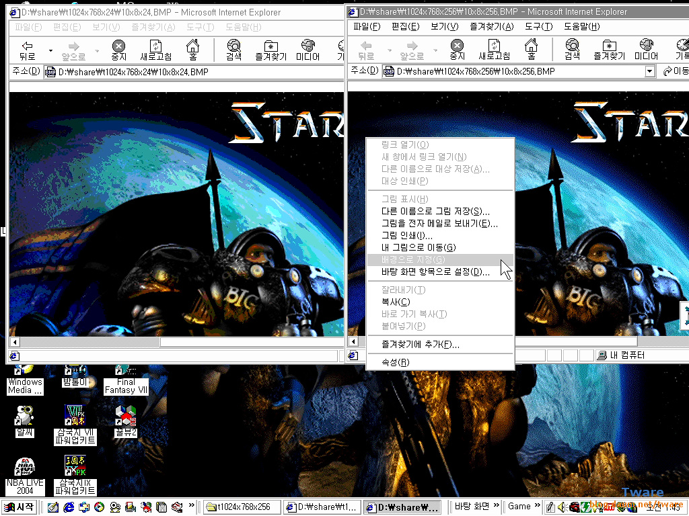Expand address bar dropdown in right IE window
The image size is (689, 516).
pyautogui.click(x=650, y=71)
